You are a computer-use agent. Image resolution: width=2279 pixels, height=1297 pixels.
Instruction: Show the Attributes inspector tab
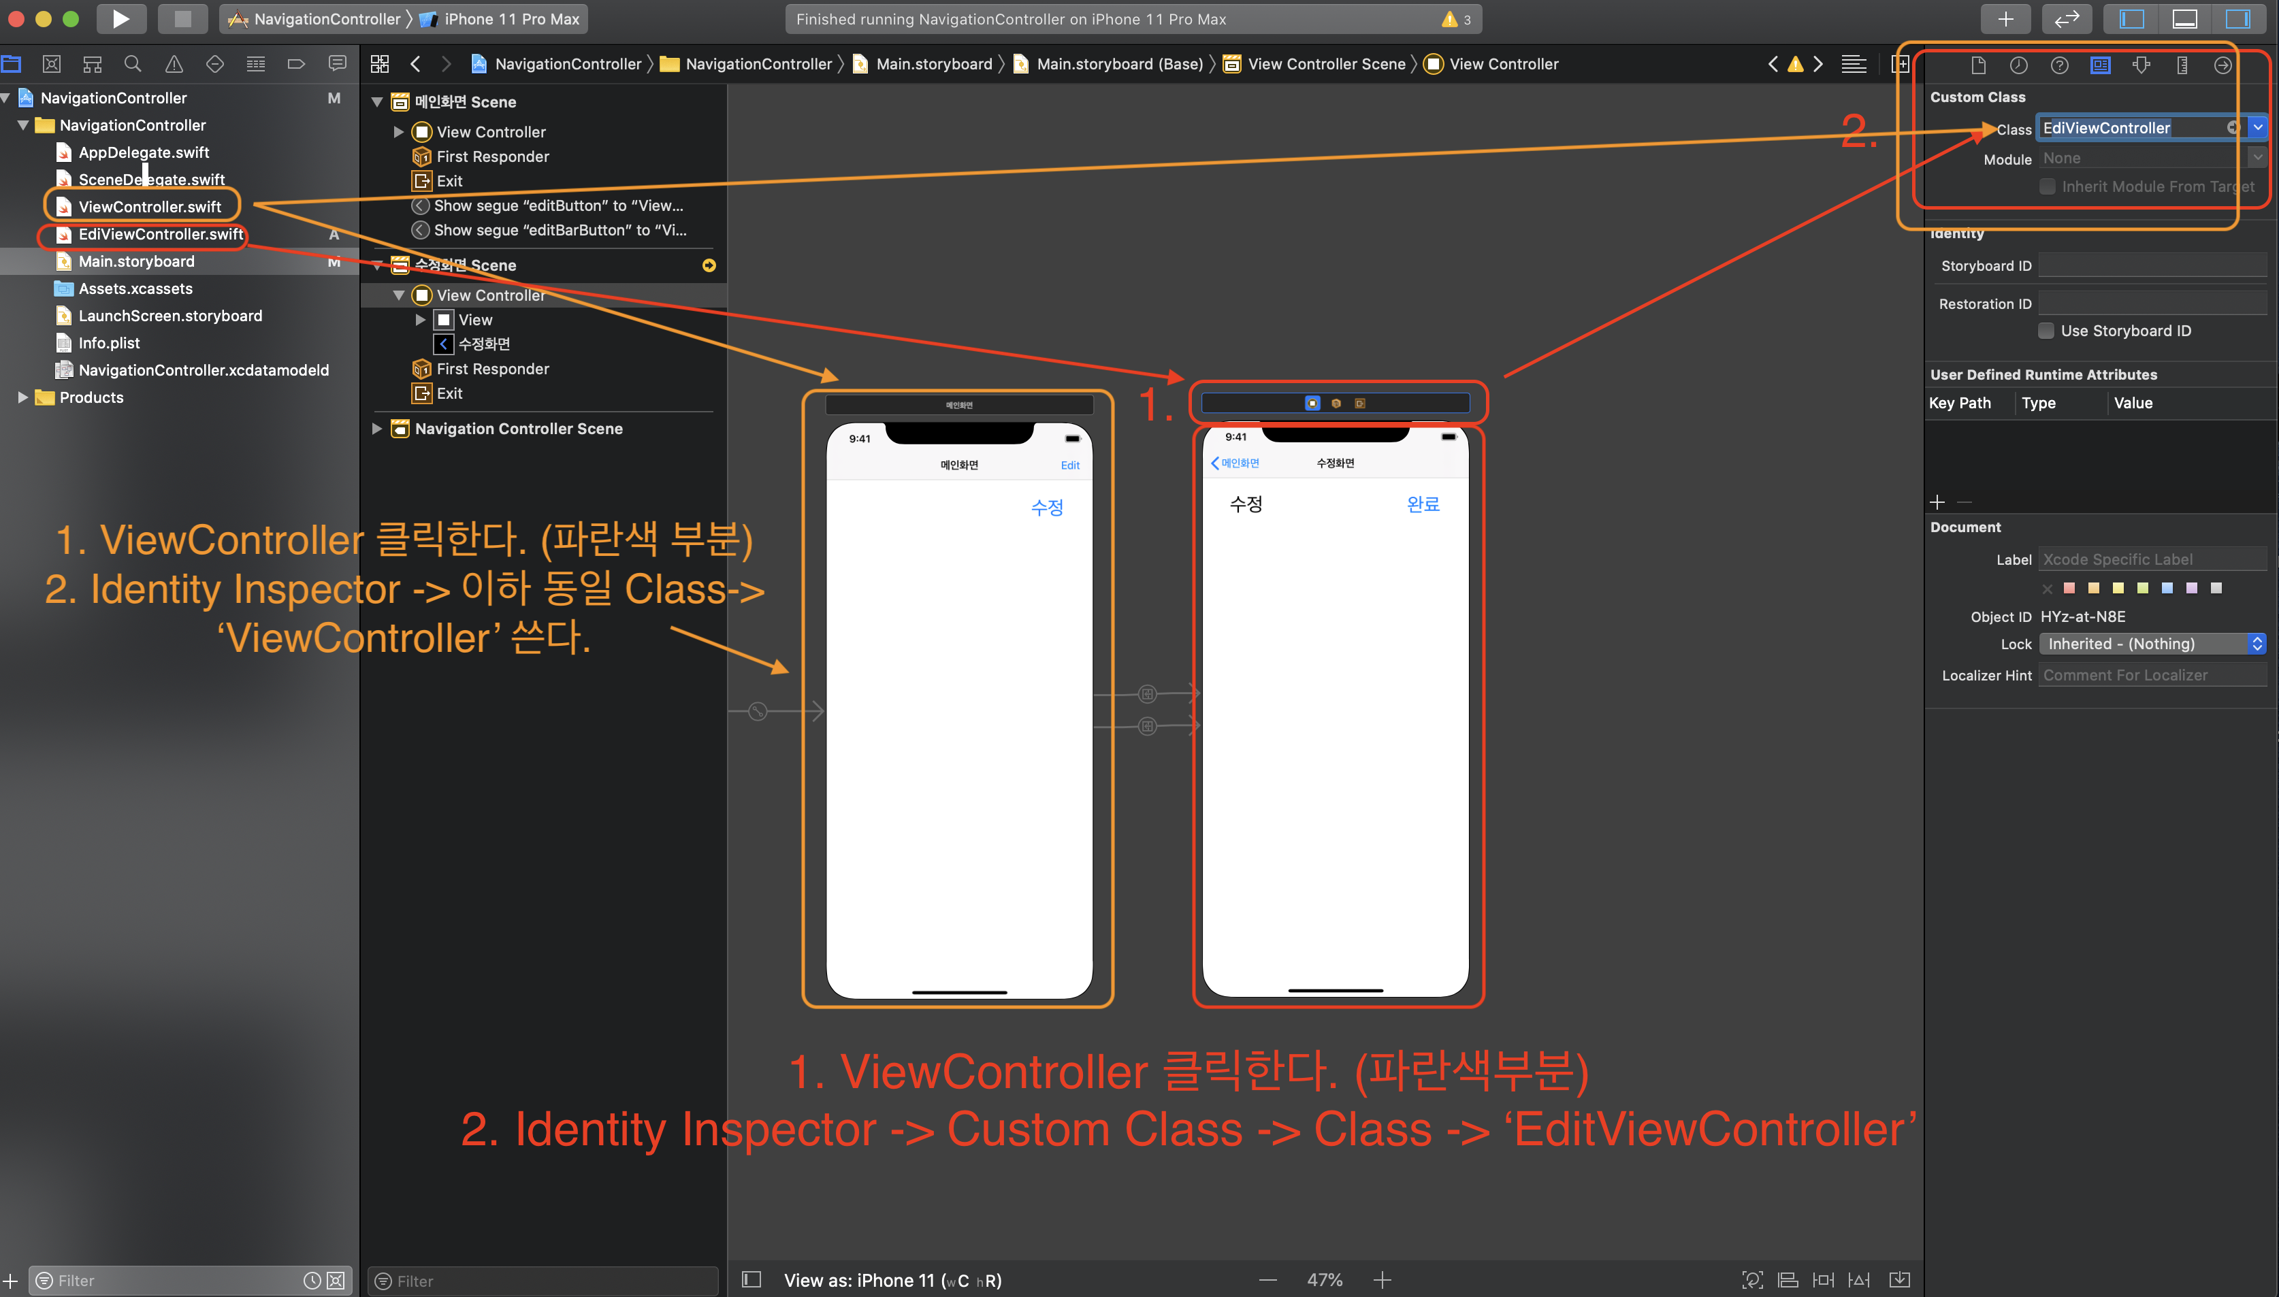point(2141,65)
